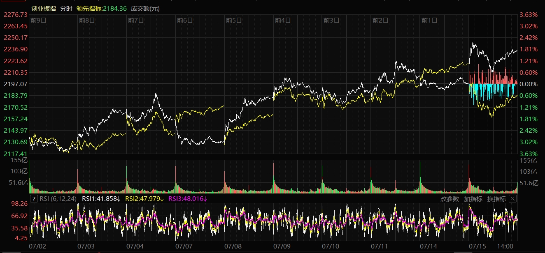
Task: Jump to the 前1日 day marker
Action: tap(429, 20)
